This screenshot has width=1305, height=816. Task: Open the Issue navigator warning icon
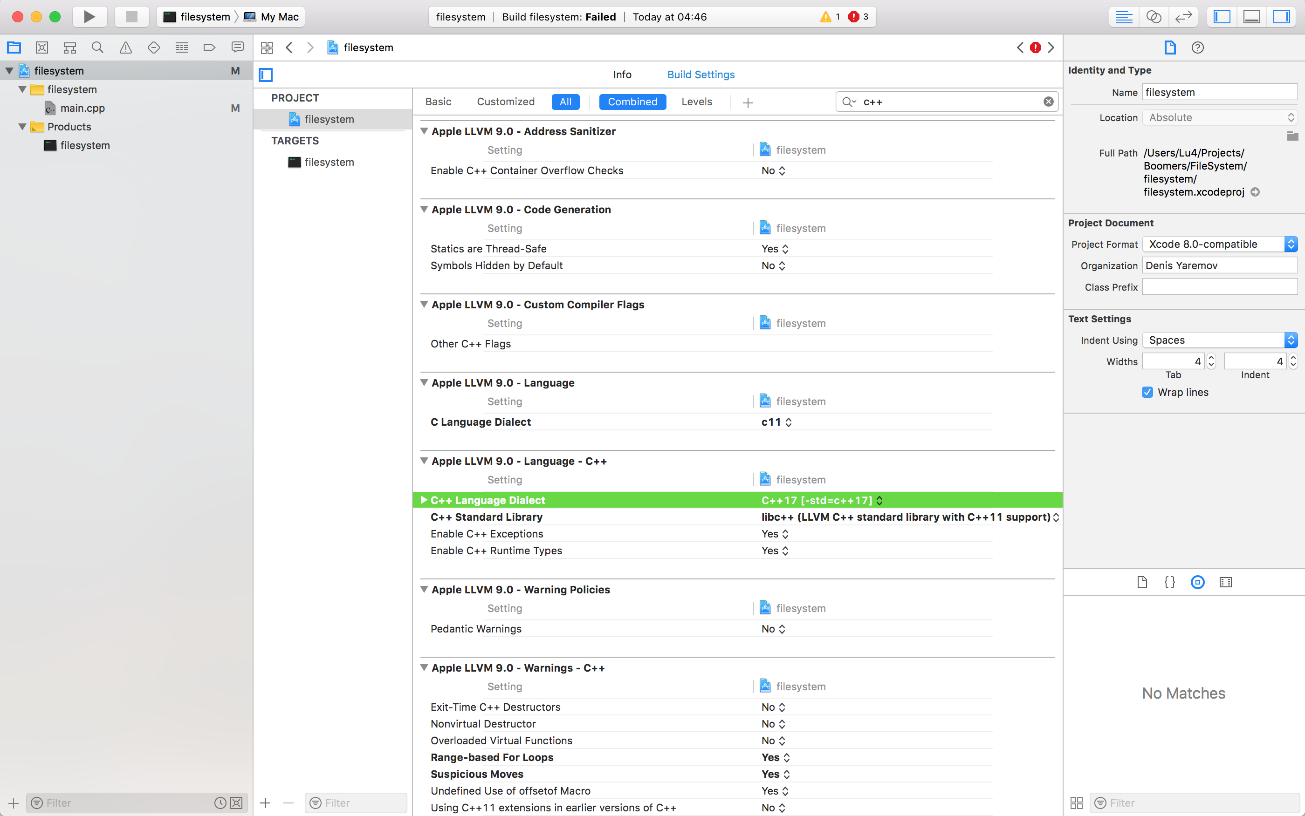click(125, 48)
